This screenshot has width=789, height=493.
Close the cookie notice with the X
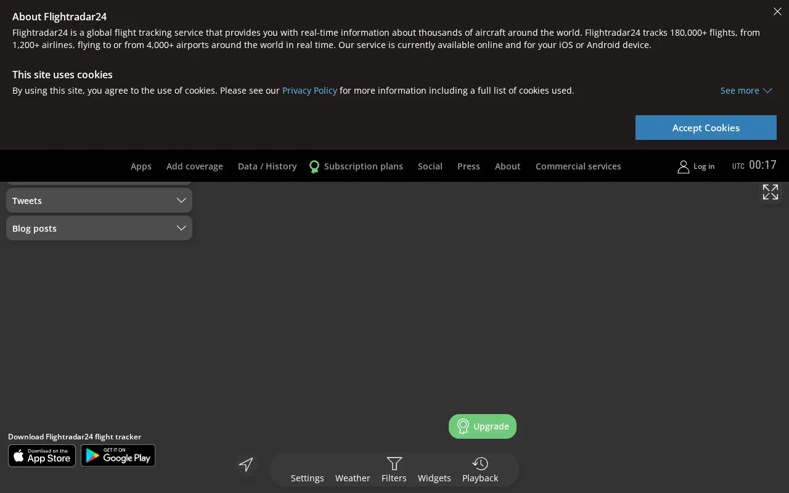(x=777, y=12)
